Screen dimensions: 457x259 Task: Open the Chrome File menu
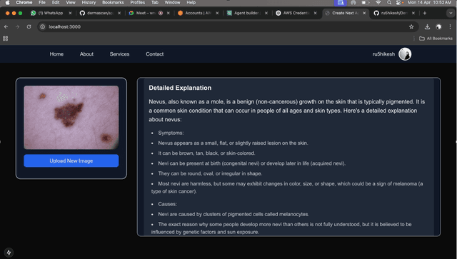42,3
